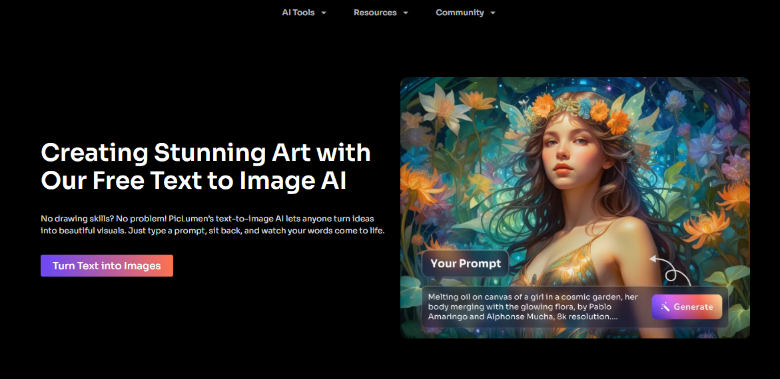Image resolution: width=780 pixels, height=379 pixels.
Task: Click the curly arrow pointing to prompt
Action: click(x=669, y=269)
